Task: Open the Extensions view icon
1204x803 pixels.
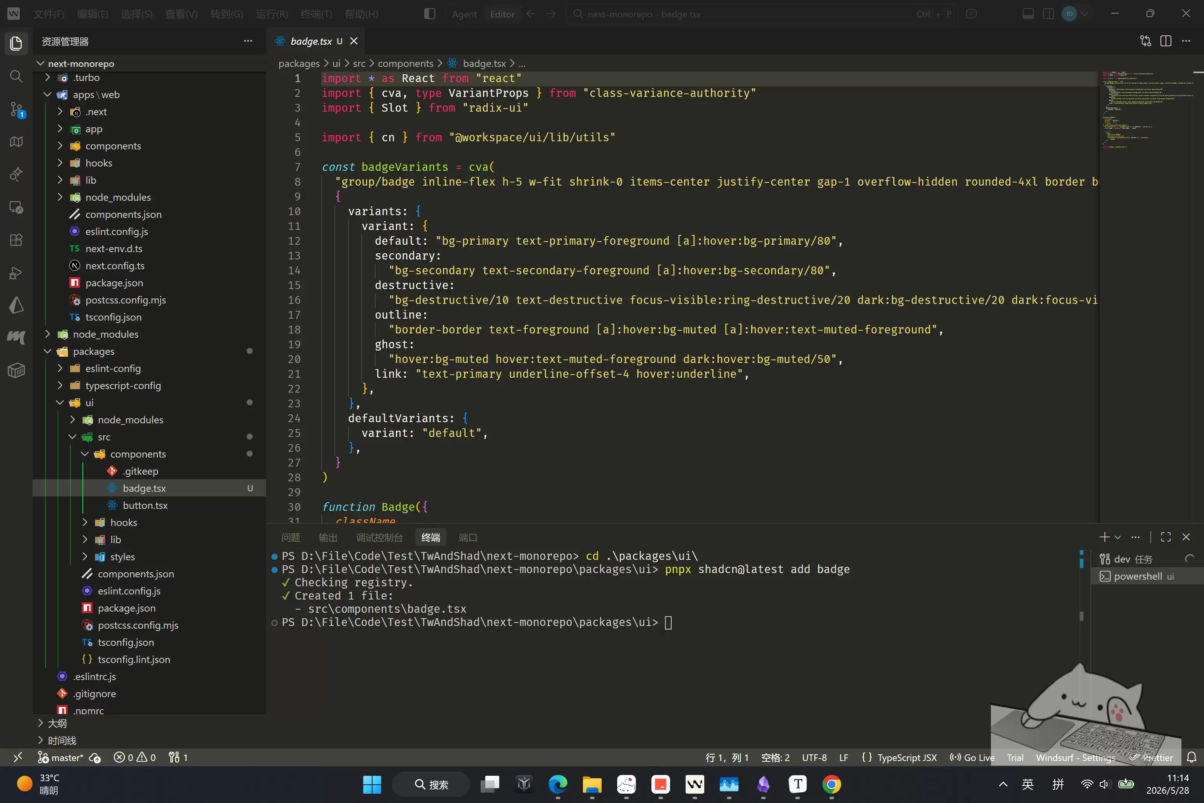Action: tap(16, 240)
